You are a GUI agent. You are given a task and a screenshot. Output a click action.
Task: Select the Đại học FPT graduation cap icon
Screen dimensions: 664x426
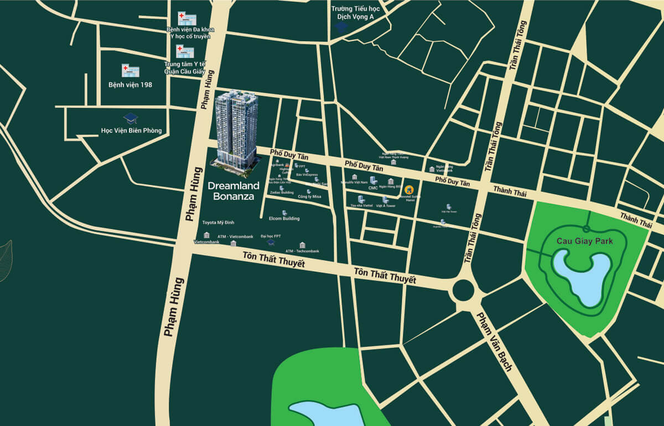(271, 242)
